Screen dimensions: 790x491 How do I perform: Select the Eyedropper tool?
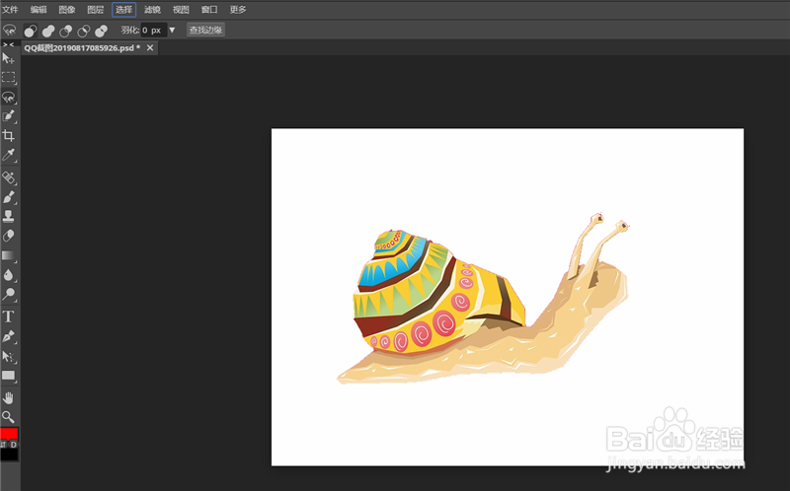pyautogui.click(x=9, y=155)
